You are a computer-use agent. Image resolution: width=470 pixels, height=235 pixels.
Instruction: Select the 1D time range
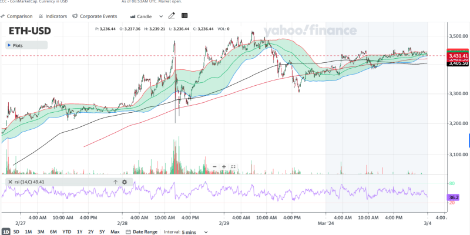coord(5,231)
